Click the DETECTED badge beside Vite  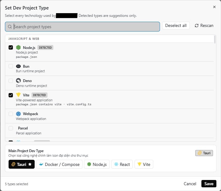pyautogui.click(x=39, y=95)
